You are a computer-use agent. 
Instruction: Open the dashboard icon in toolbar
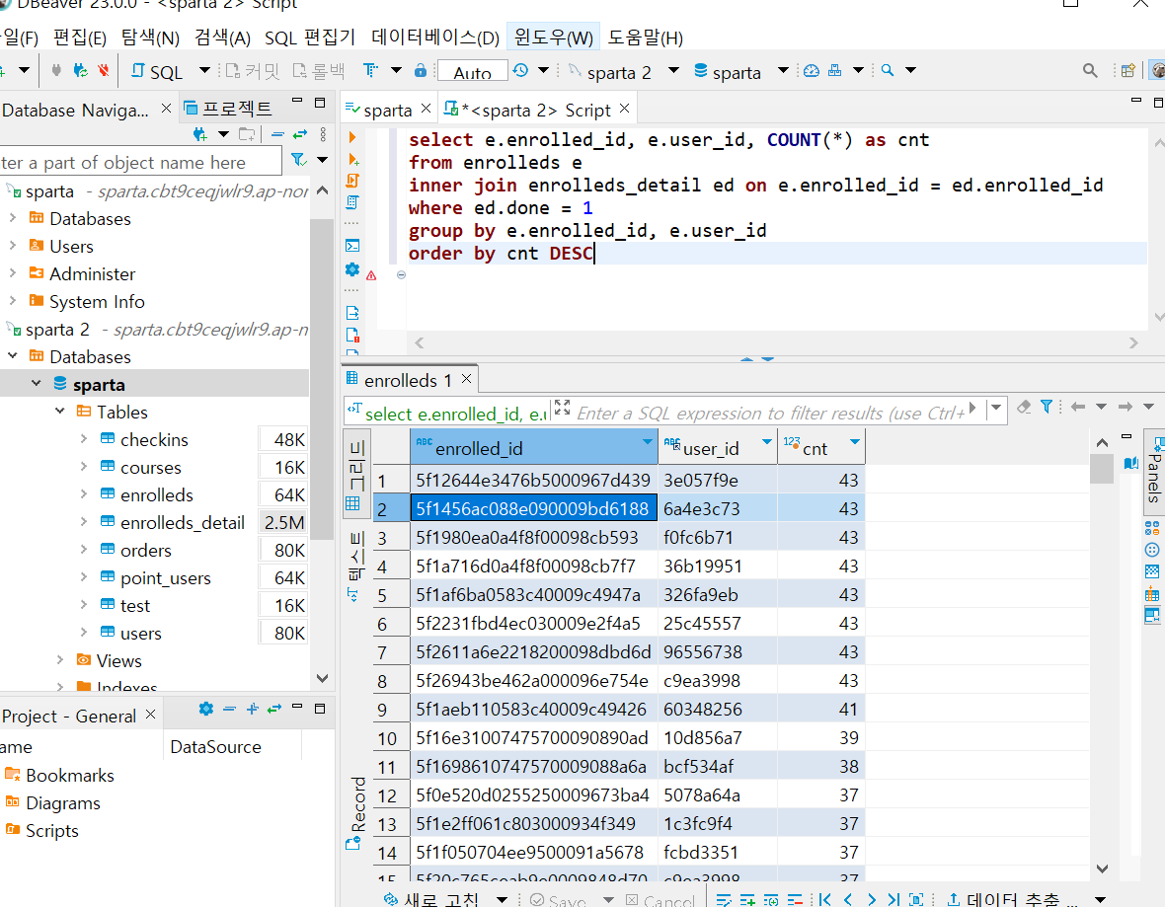(x=812, y=71)
